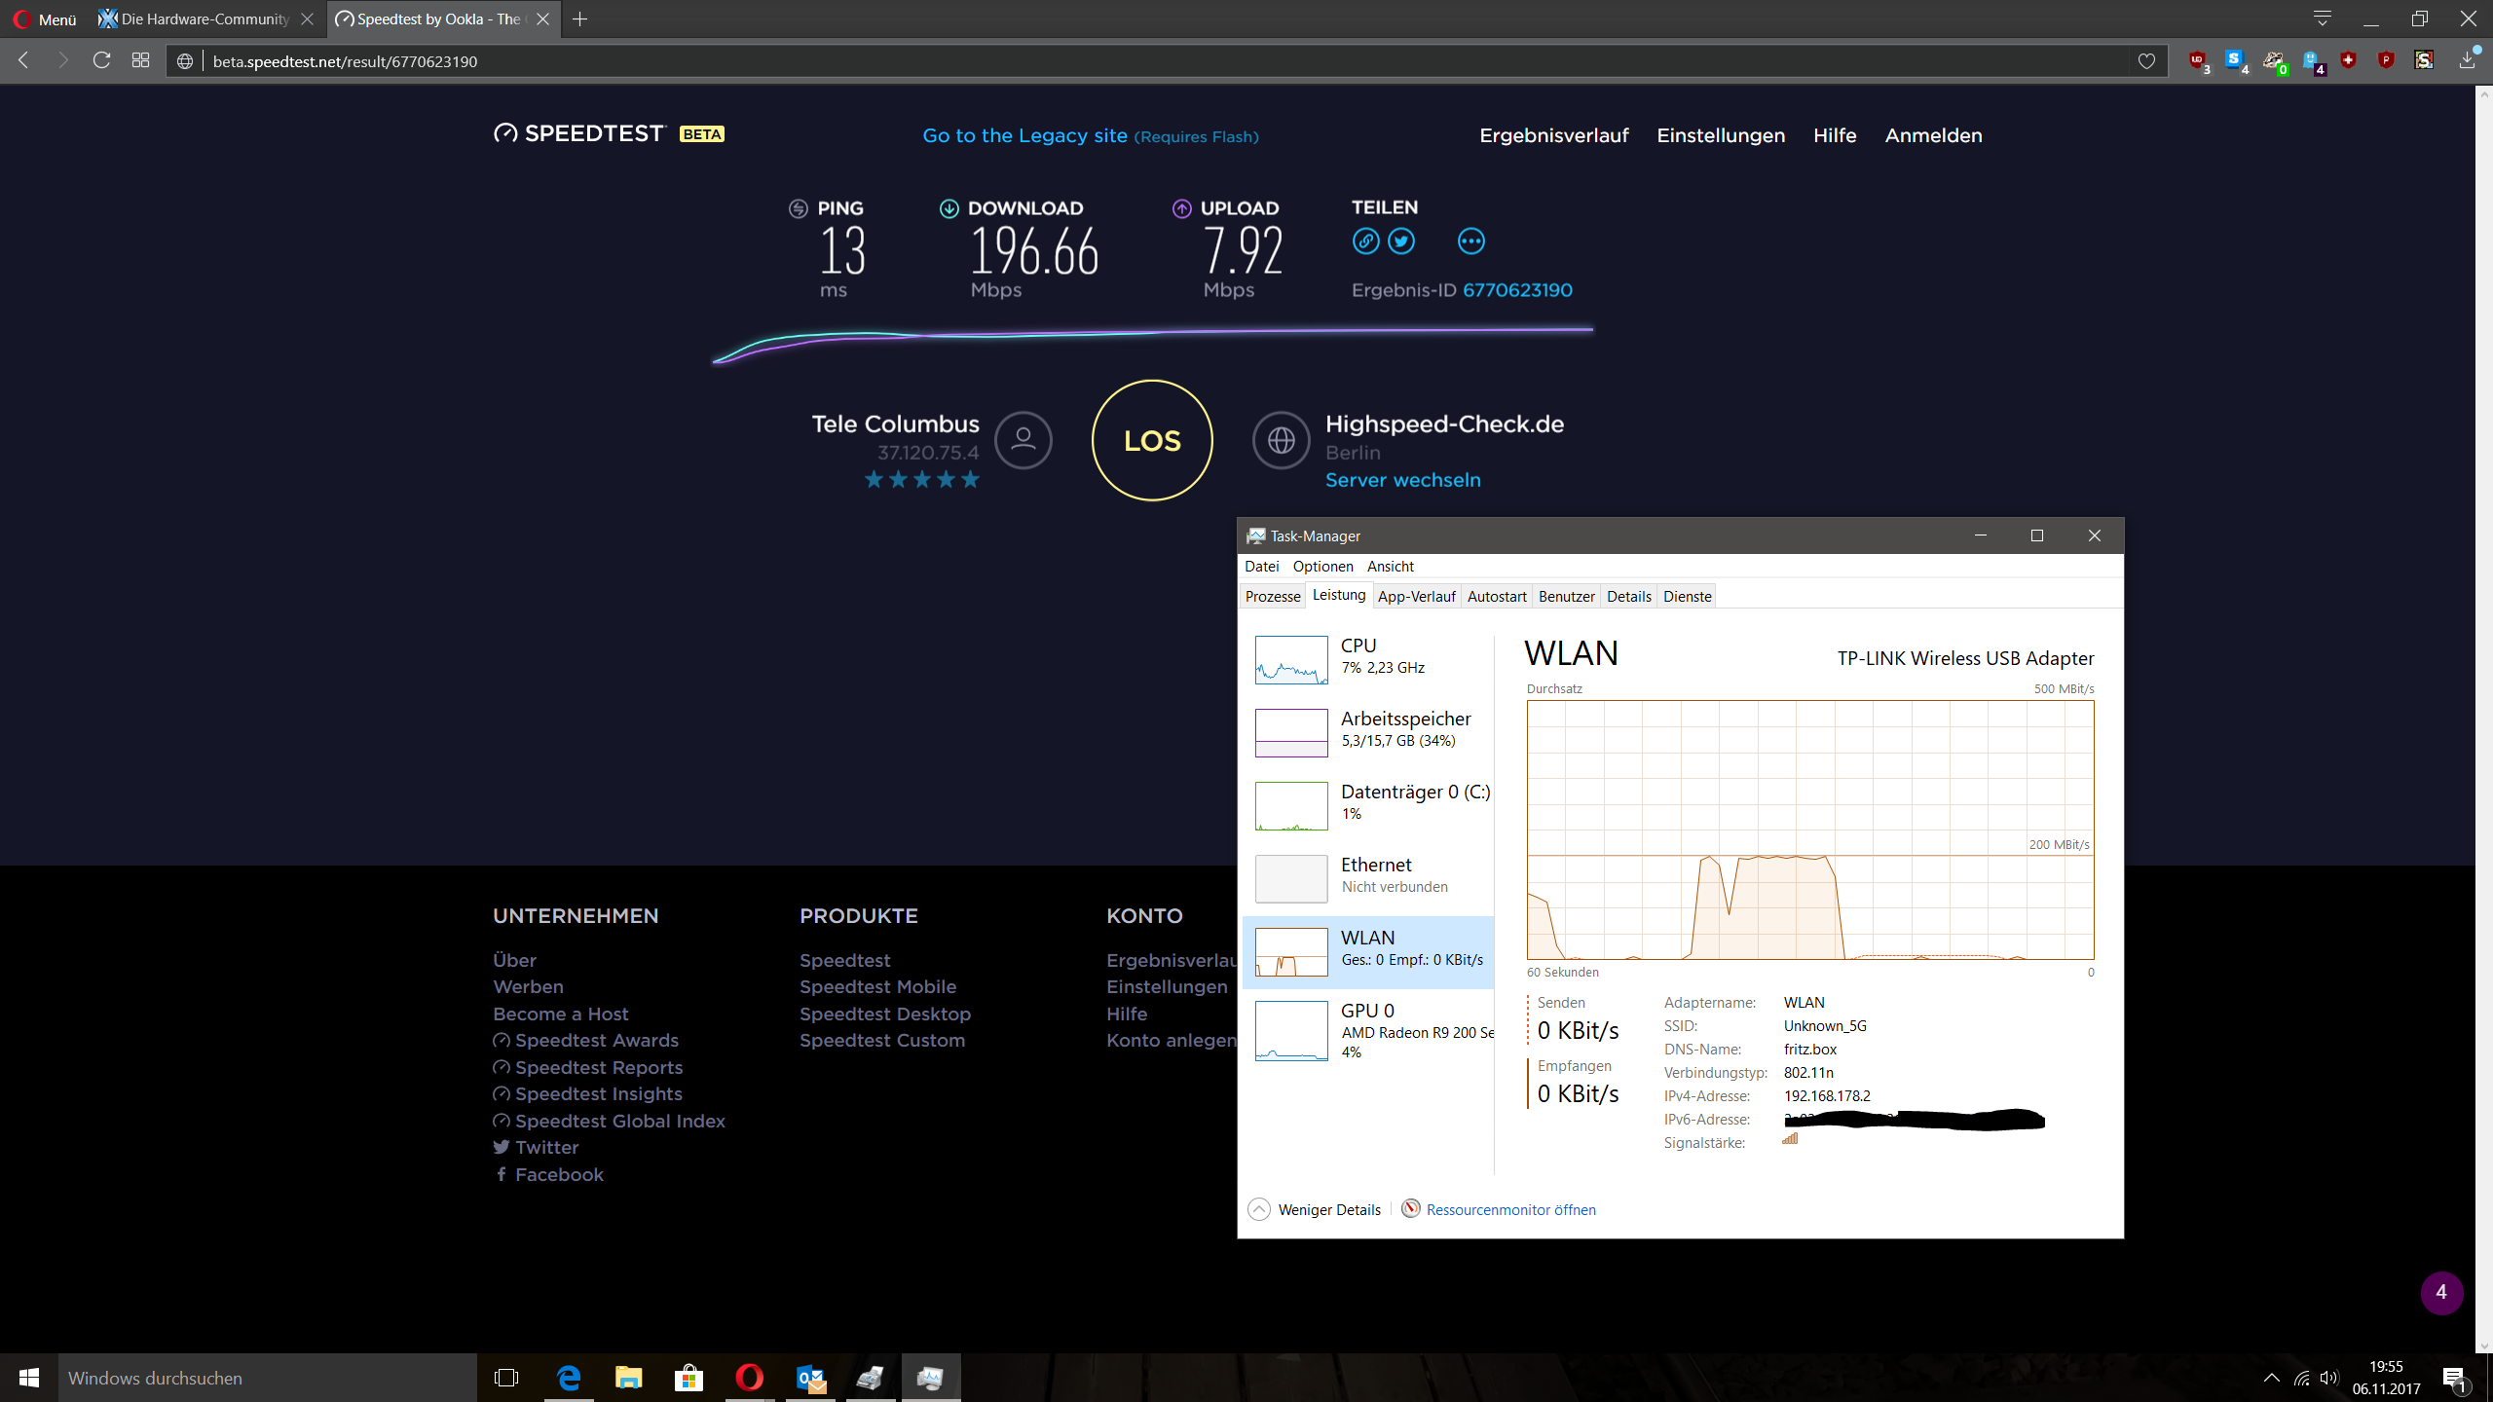Screen dimensions: 2493x1402
Task: Open Microsoft Edge from the taskbar
Action: point(569,1378)
